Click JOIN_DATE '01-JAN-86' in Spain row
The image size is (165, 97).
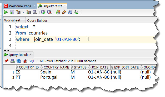coord(99,72)
